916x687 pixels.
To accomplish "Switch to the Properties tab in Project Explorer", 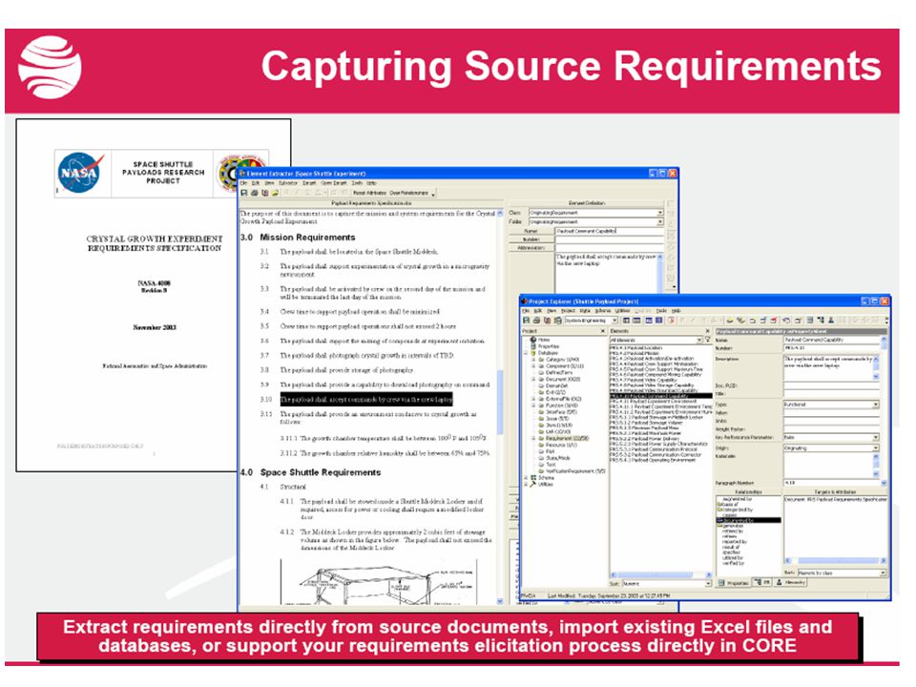I will coord(734,583).
